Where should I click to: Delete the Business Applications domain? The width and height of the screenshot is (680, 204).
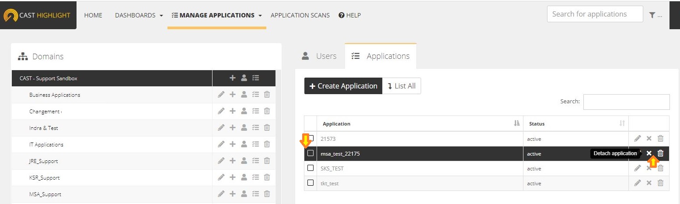[267, 95]
